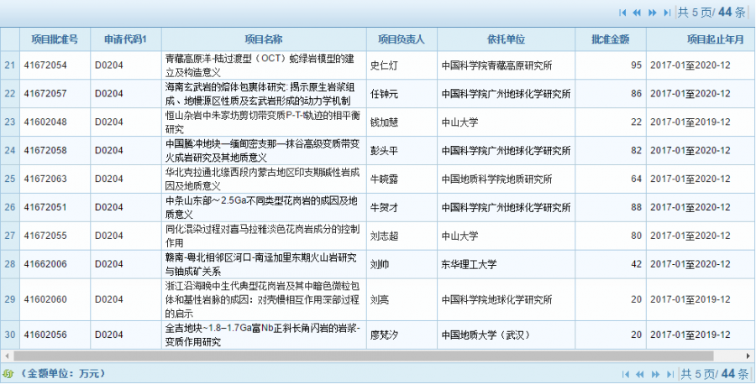The height and width of the screenshot is (384, 756).
Task: Click horizontal scrollbar left arrow
Action: point(6,356)
